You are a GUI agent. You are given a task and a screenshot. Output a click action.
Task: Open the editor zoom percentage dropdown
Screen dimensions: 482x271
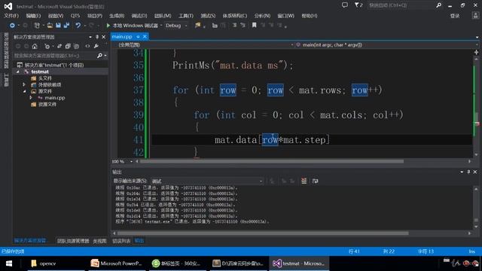tap(131, 161)
